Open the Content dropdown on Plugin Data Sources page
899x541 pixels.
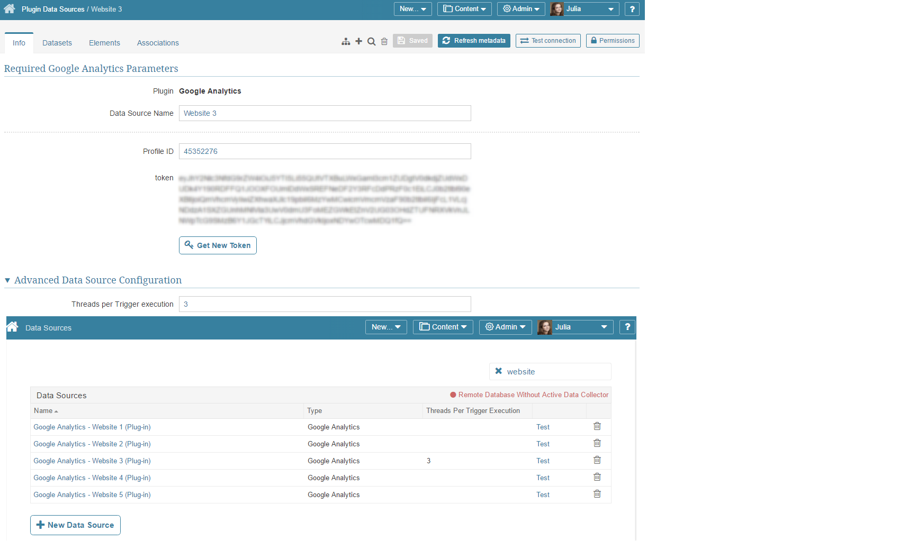point(464,9)
